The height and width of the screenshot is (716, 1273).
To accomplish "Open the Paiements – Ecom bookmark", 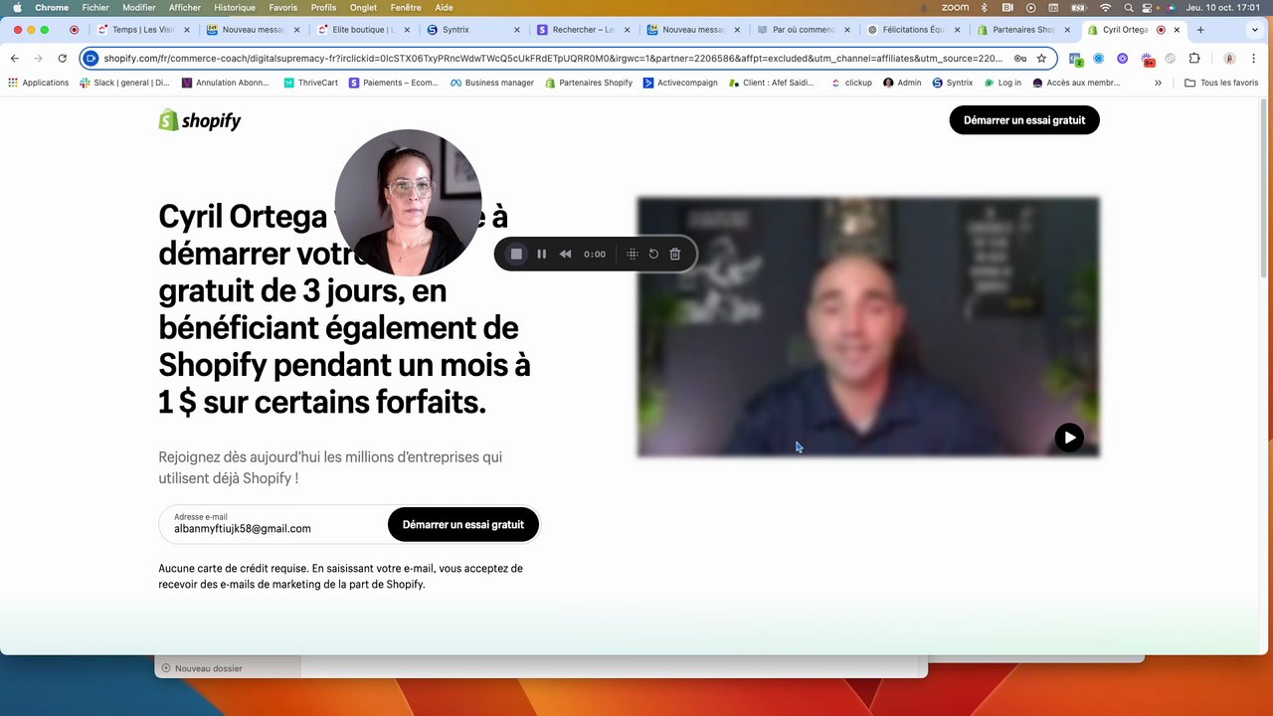I will tap(394, 83).
